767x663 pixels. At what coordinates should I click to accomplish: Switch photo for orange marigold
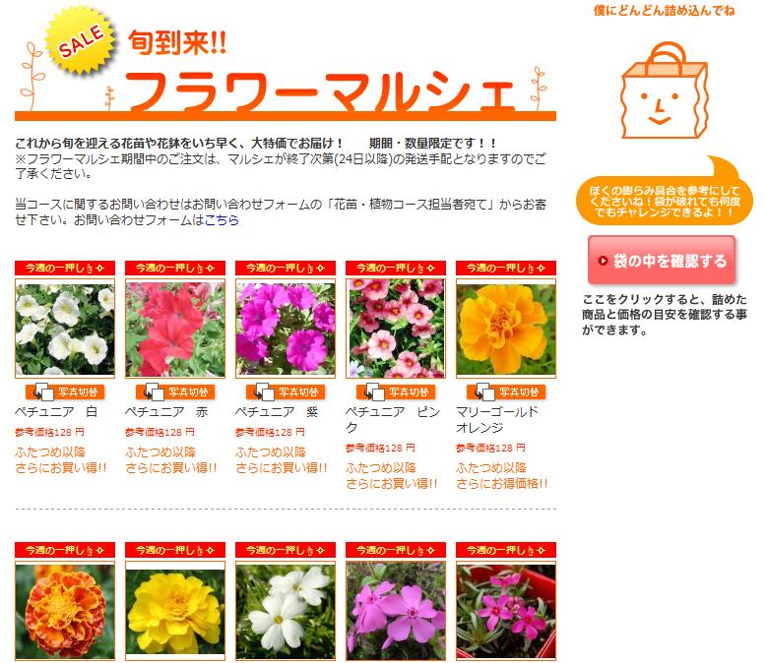506,392
